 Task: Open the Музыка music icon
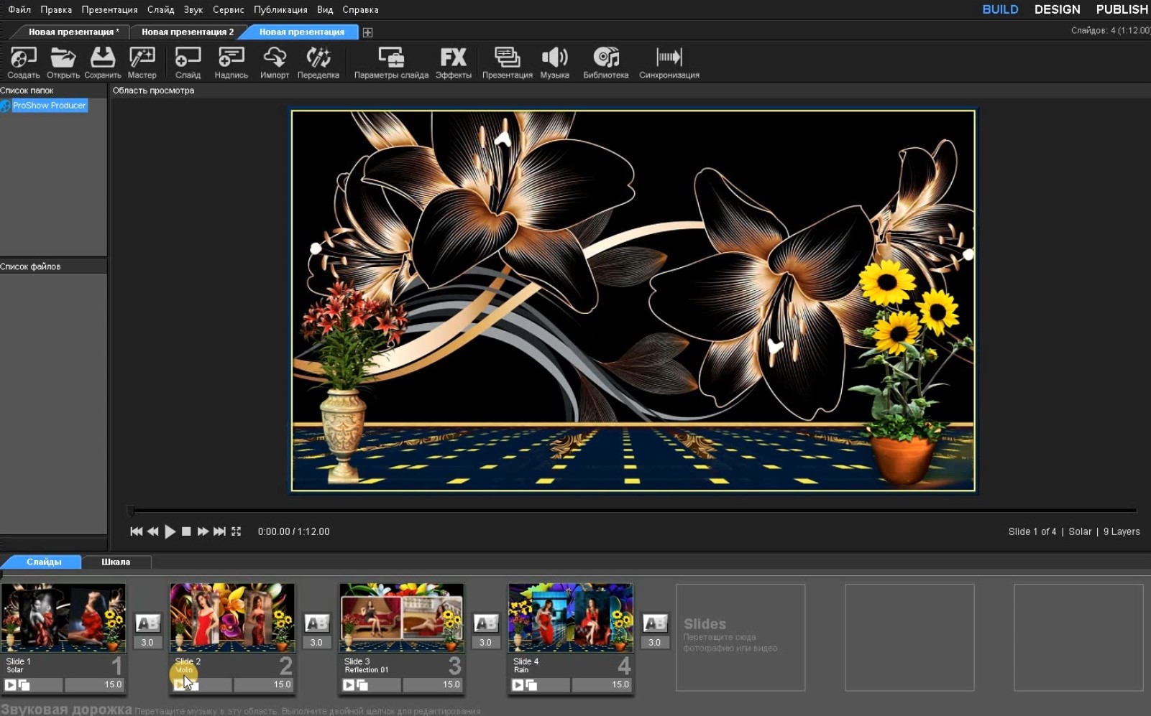pos(554,62)
